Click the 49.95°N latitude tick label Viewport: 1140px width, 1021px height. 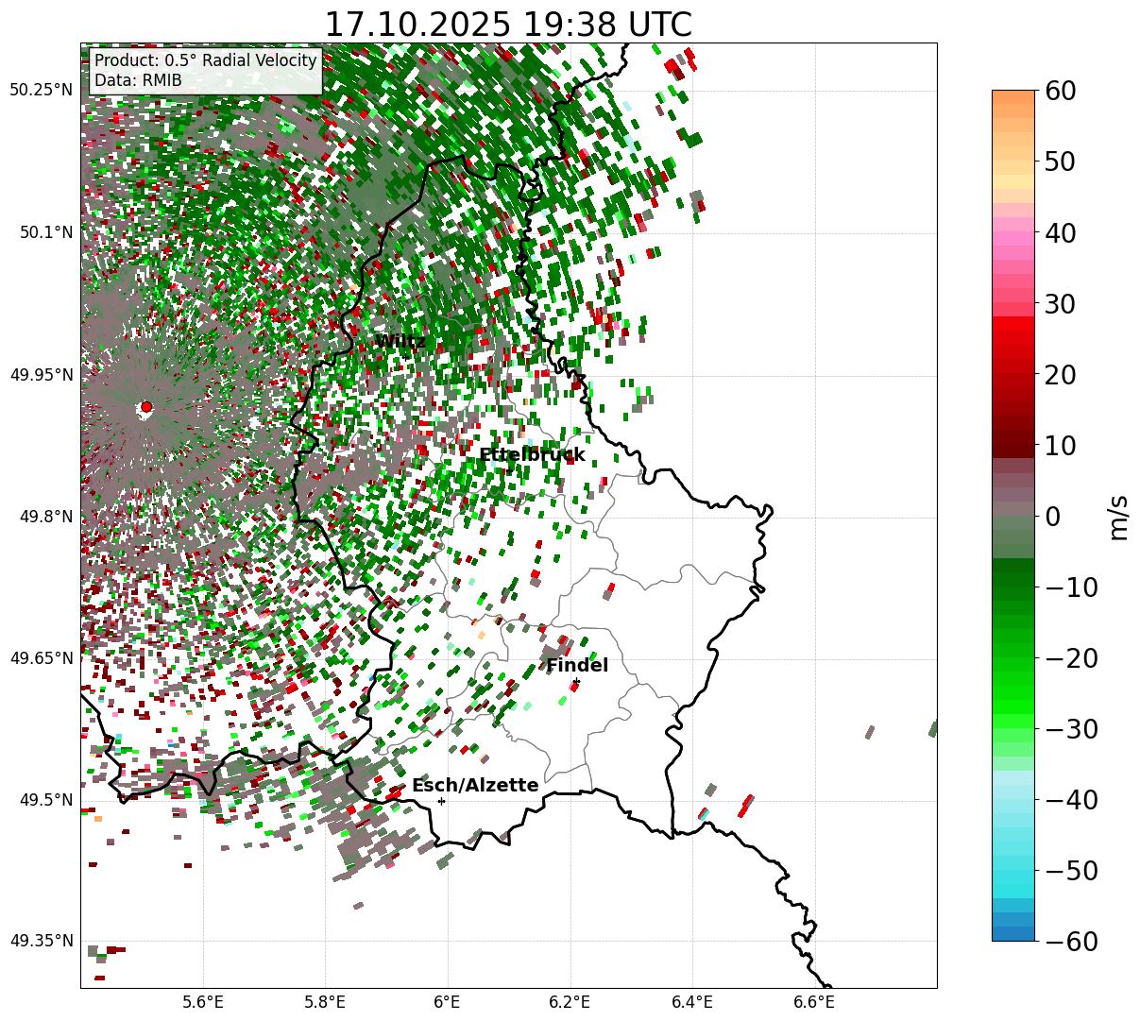point(41,375)
